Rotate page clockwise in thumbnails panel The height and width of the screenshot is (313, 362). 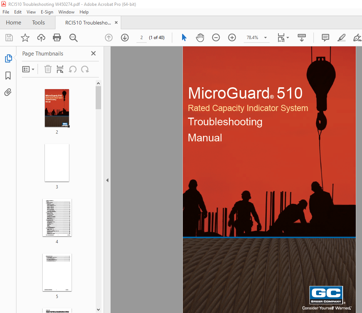[x=85, y=69]
